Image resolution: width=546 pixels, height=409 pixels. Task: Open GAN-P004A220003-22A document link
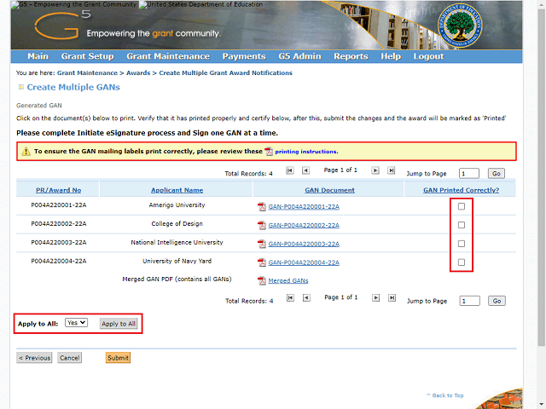[x=304, y=244]
